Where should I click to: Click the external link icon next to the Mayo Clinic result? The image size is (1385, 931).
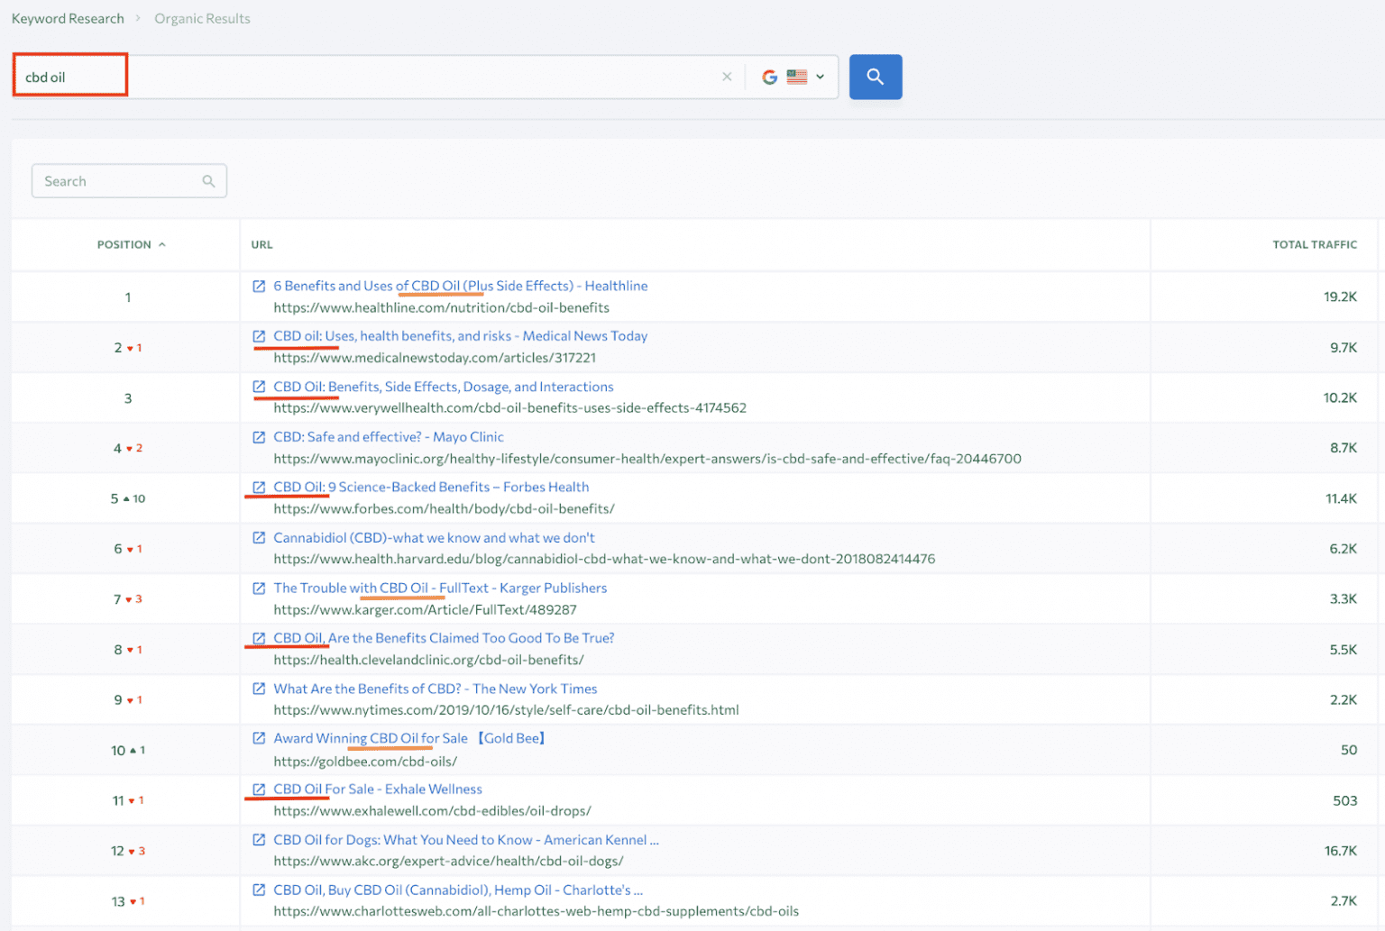click(259, 436)
